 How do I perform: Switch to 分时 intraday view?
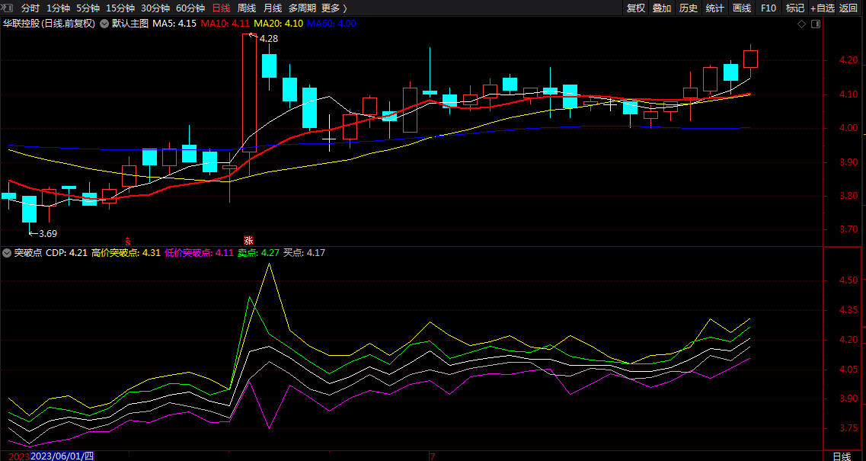(30, 8)
